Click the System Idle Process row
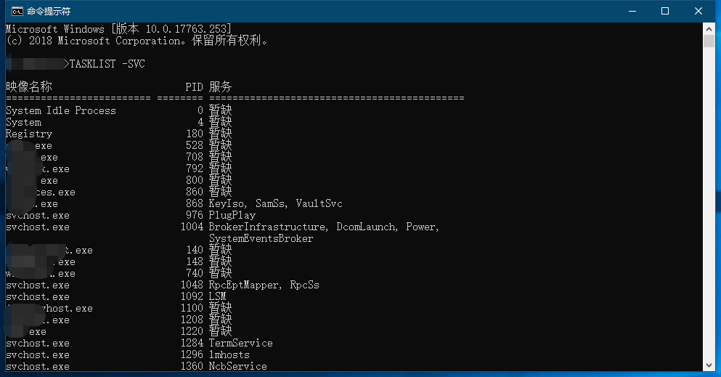Viewport: 721px width, 377px height. 118,110
